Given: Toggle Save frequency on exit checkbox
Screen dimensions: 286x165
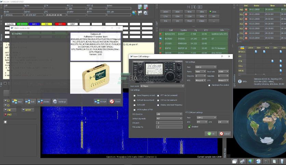Looking at the screenshot, I should (x=134, y=95).
